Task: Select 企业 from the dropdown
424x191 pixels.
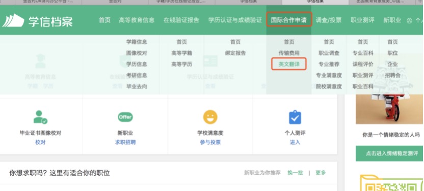Action: click(392, 64)
